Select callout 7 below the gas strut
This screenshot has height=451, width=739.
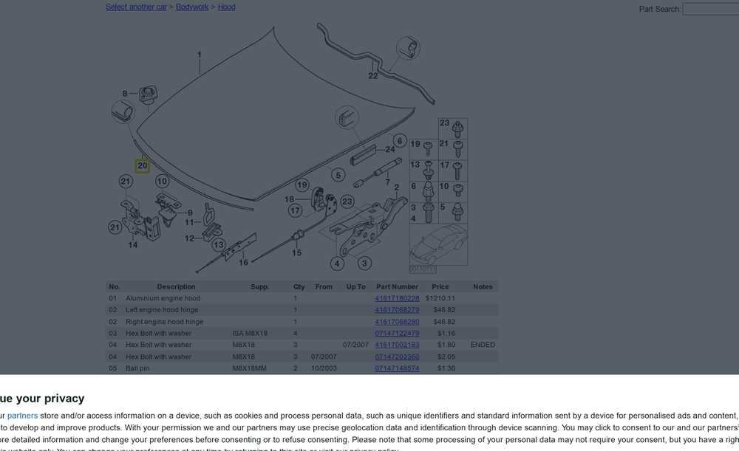387,182
